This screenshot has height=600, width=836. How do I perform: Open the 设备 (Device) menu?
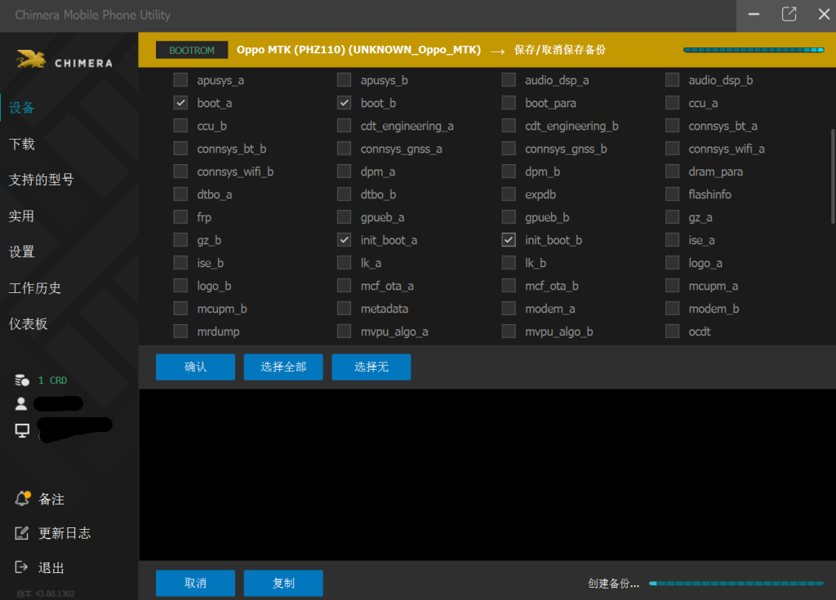(x=21, y=108)
